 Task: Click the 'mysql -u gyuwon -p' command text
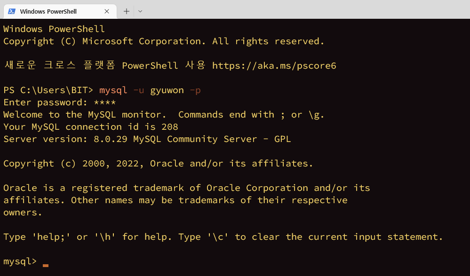point(150,90)
